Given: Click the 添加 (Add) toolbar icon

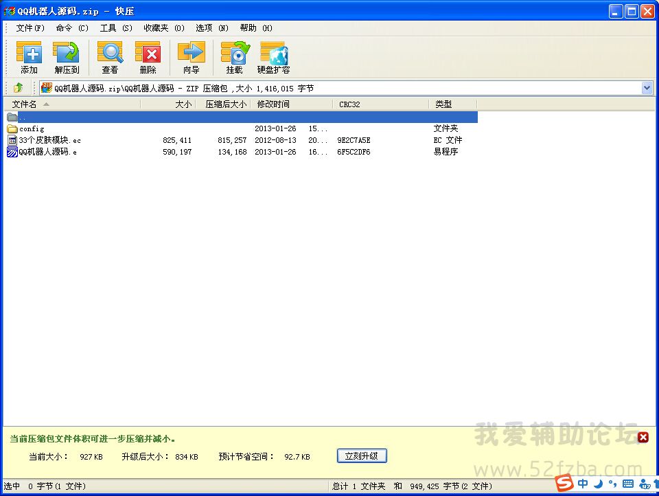Looking at the screenshot, I should pos(29,57).
